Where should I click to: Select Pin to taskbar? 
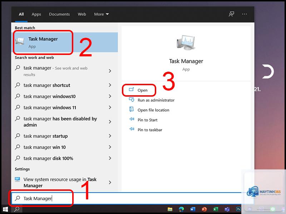pos(150,130)
